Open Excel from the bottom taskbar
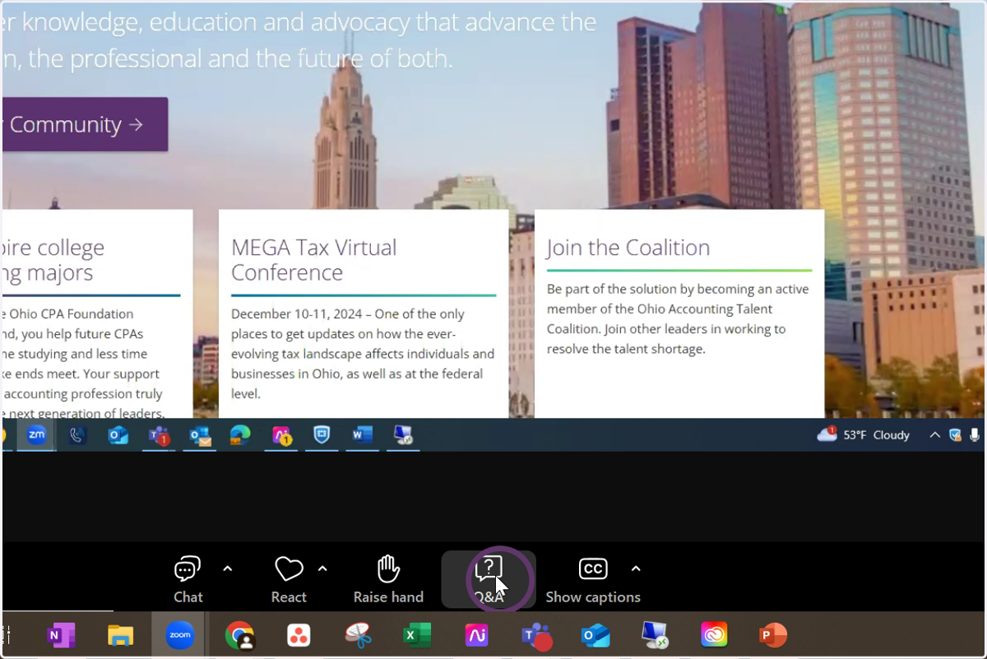Viewport: 987px width, 659px height. pyautogui.click(x=417, y=635)
